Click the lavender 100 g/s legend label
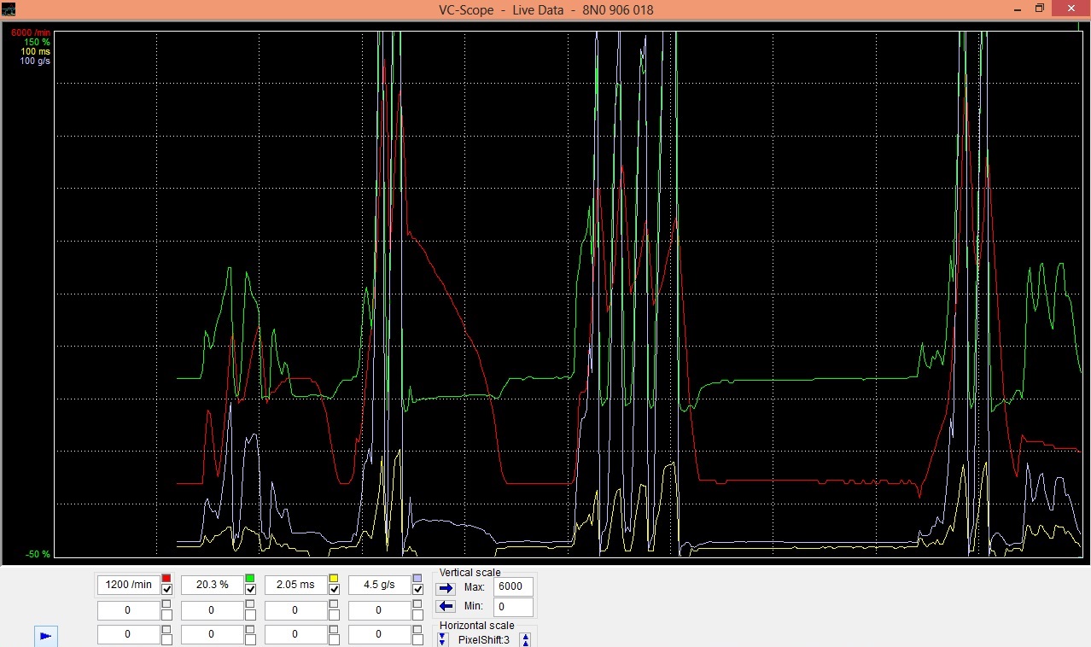The height and width of the screenshot is (647, 1091). pos(35,61)
